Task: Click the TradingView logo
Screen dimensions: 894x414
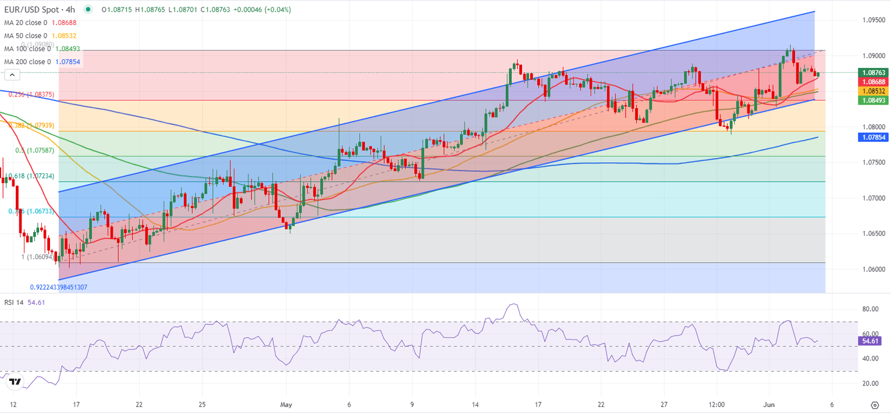Action: coord(15,382)
